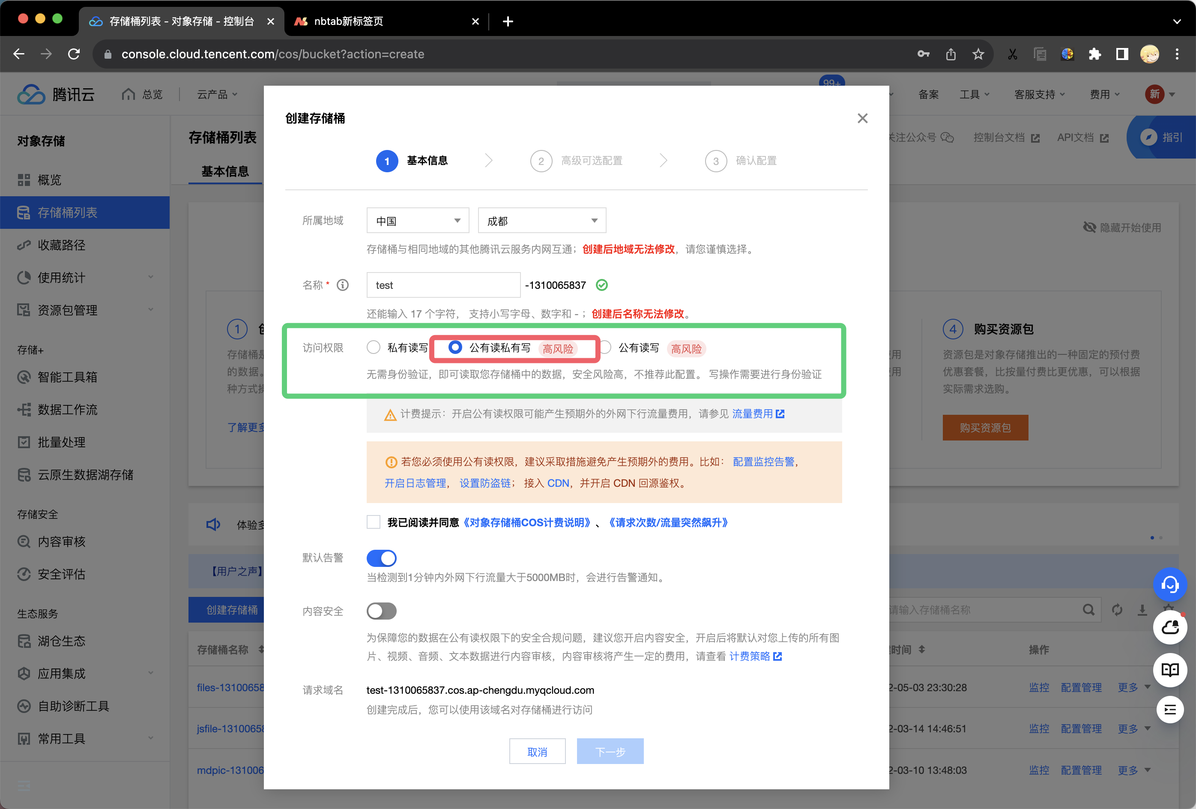
Task: Click the list menu floating icon
Action: (1170, 710)
